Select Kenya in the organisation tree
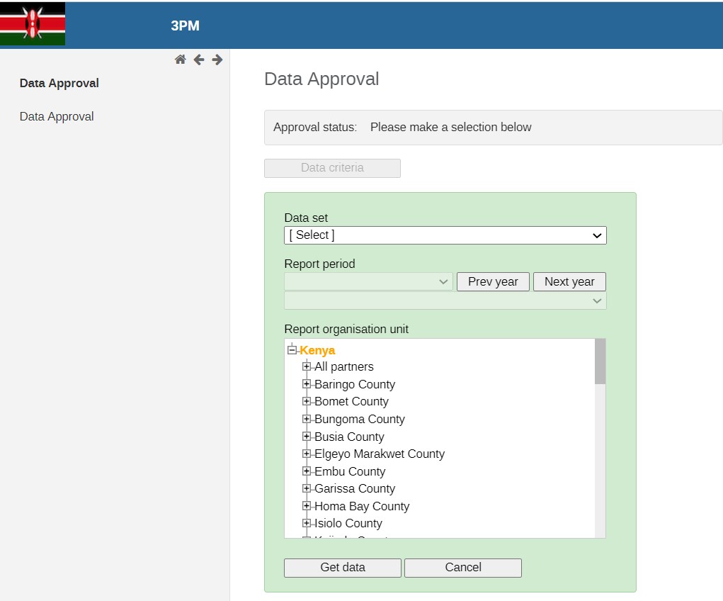Screen dimensions: 723x601 coord(317,350)
